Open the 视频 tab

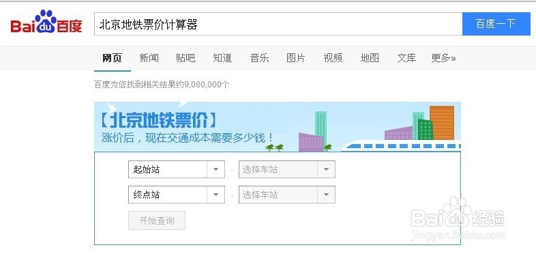(x=333, y=58)
